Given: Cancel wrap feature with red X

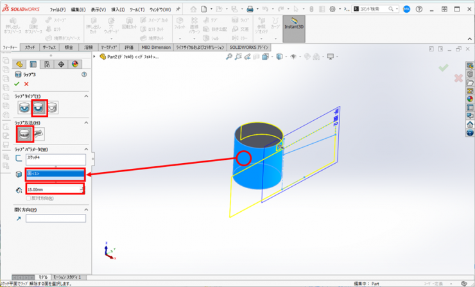Looking at the screenshot, I should pyautogui.click(x=26, y=83).
